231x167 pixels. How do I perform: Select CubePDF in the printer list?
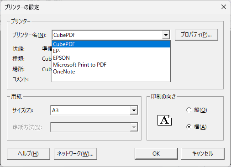point(111,44)
